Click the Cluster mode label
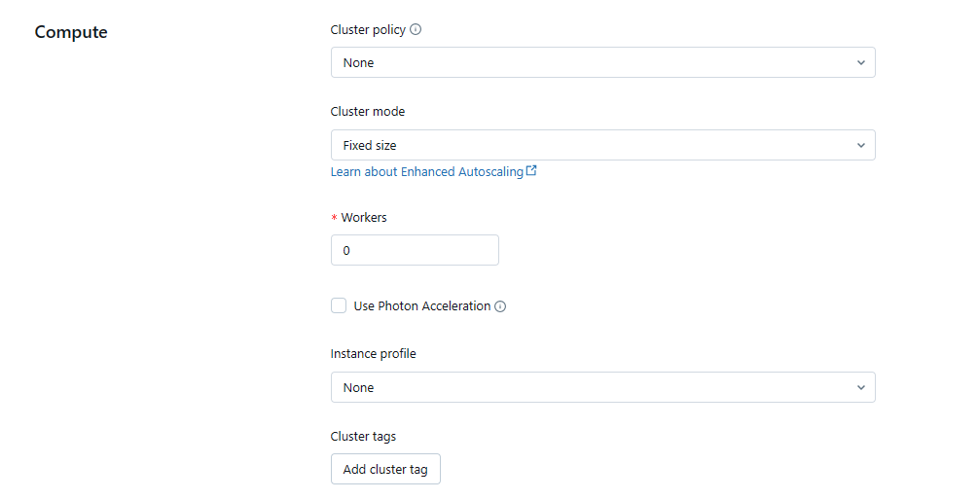 pyautogui.click(x=368, y=112)
